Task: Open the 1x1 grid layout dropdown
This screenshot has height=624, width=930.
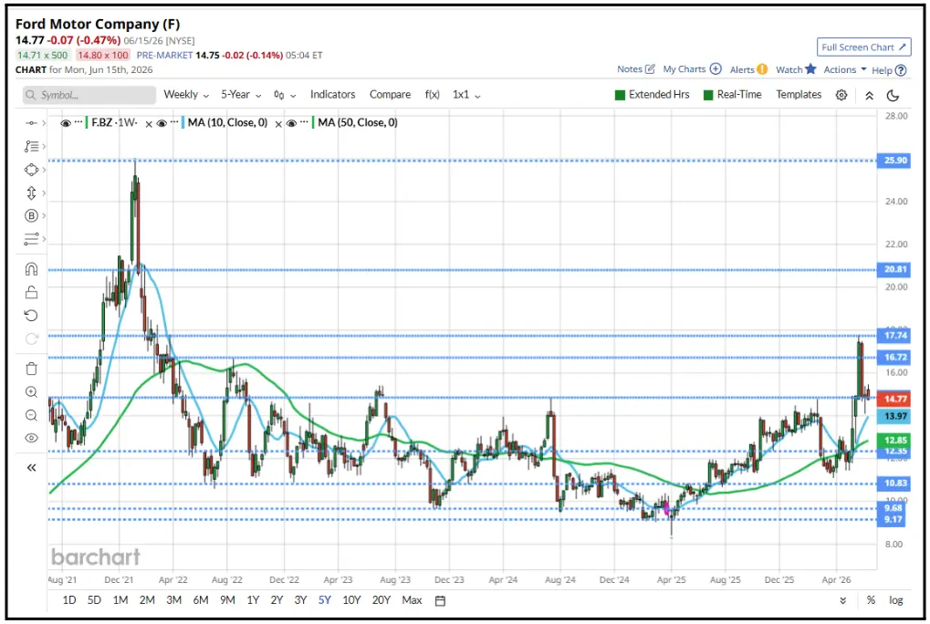Action: [x=466, y=95]
